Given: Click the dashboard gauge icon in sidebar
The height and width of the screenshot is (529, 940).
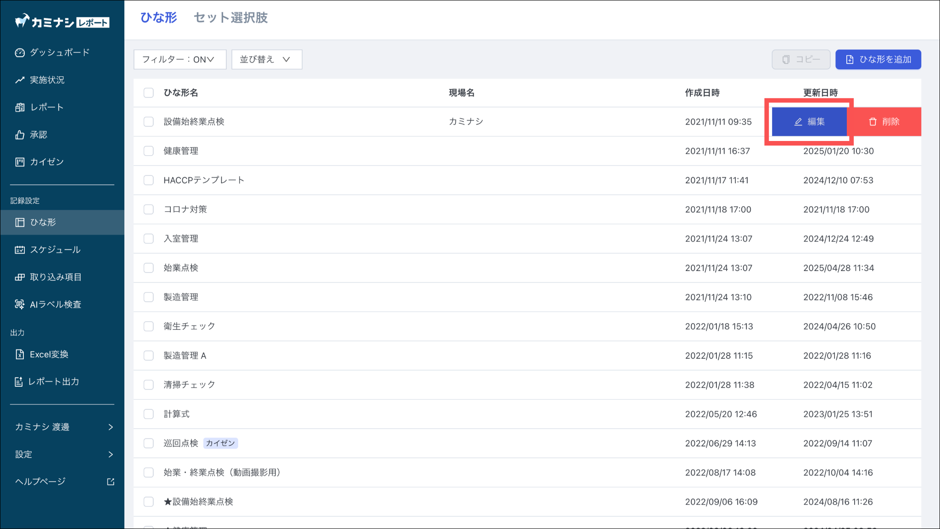Looking at the screenshot, I should coord(19,52).
